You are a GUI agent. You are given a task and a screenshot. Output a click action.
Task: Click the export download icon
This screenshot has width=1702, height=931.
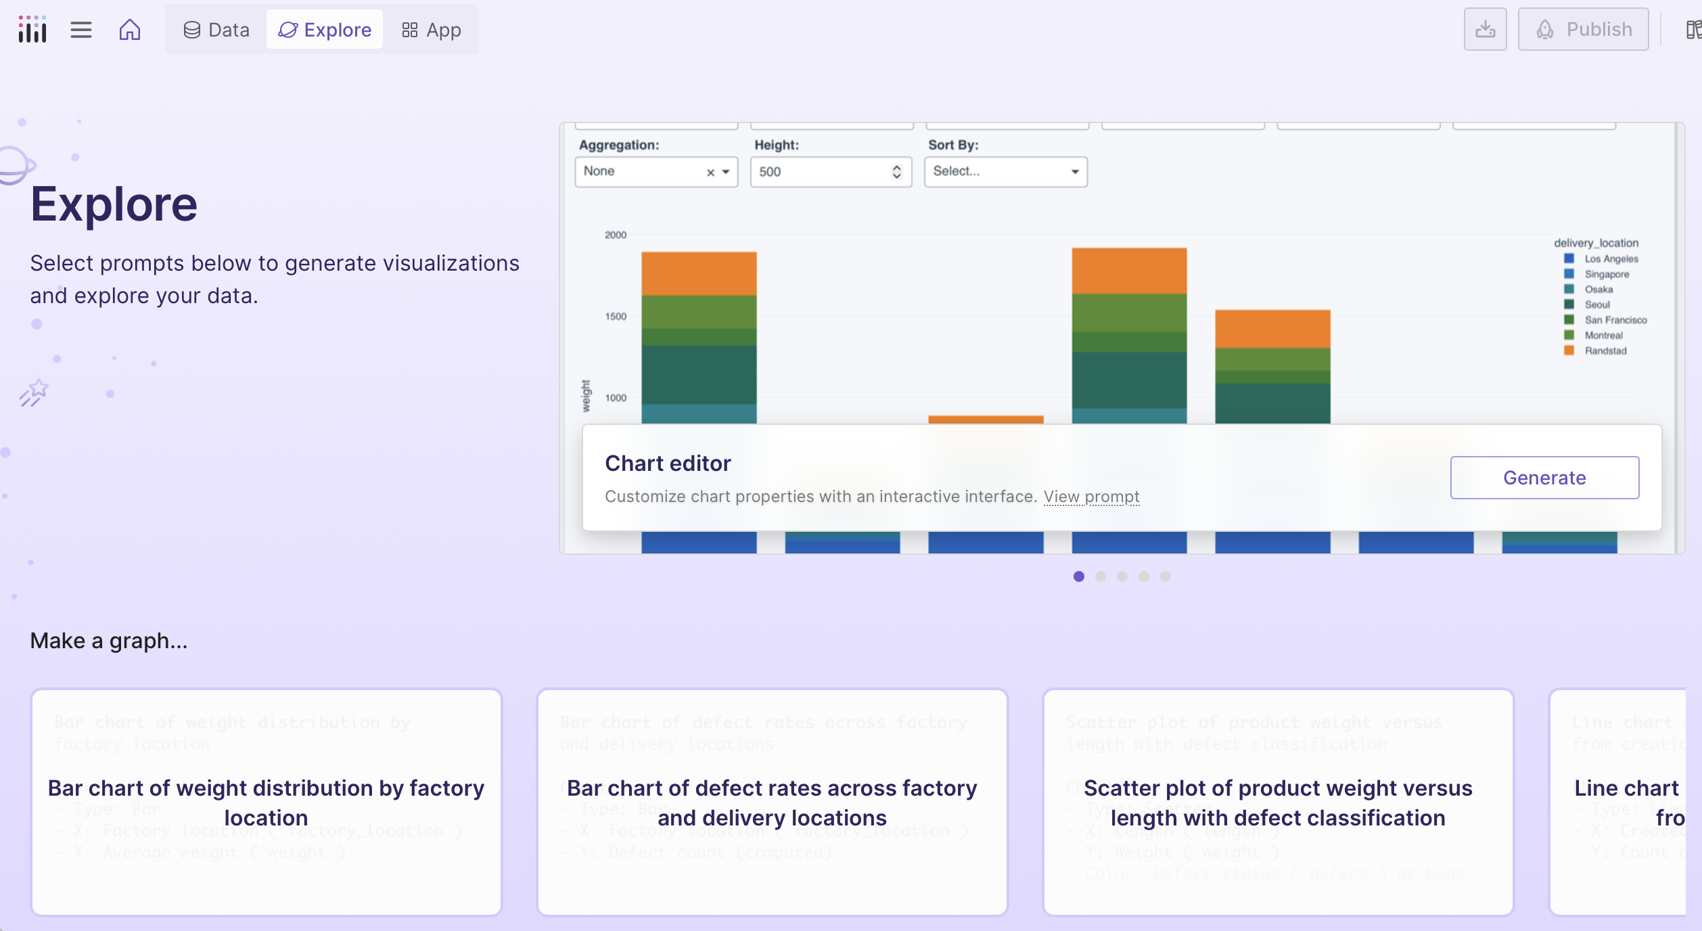point(1485,29)
